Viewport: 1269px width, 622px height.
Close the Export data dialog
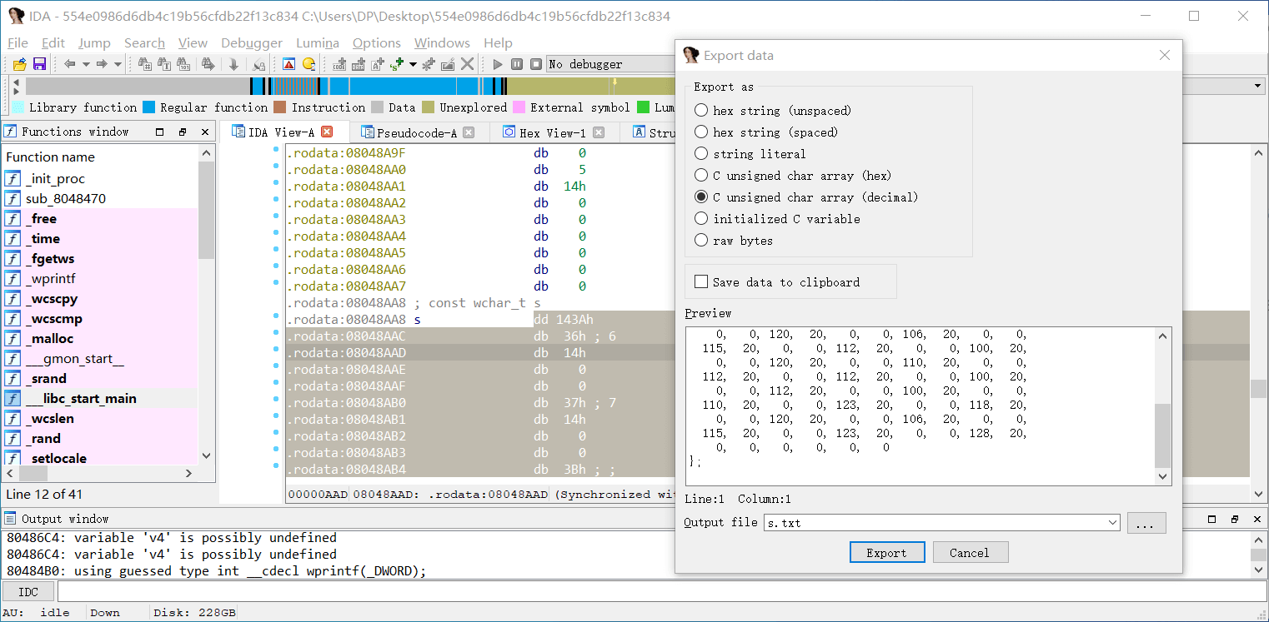[x=1165, y=56]
